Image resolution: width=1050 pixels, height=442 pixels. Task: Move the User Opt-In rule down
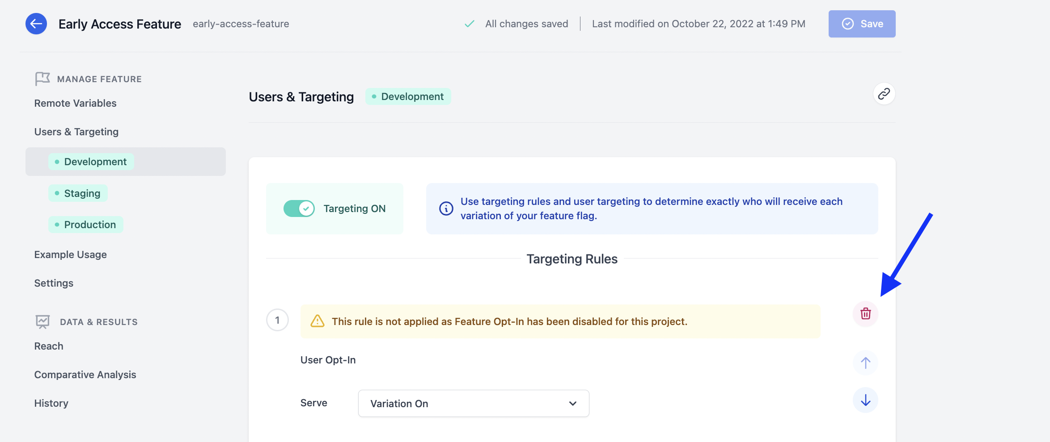[865, 400]
